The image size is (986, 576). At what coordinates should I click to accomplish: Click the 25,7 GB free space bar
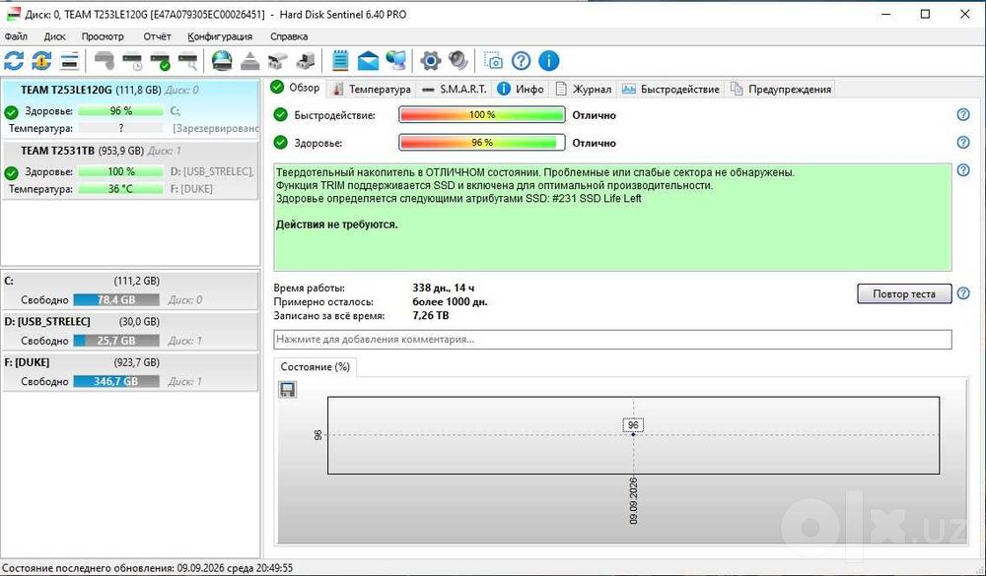(x=116, y=341)
